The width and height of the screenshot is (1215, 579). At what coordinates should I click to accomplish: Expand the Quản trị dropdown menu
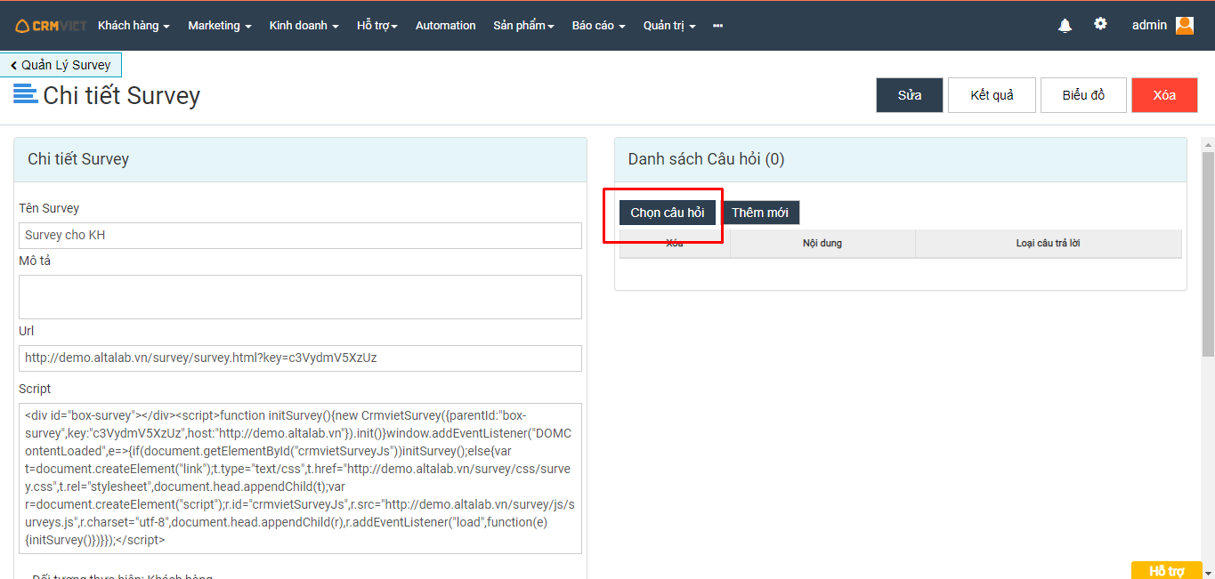tap(669, 26)
